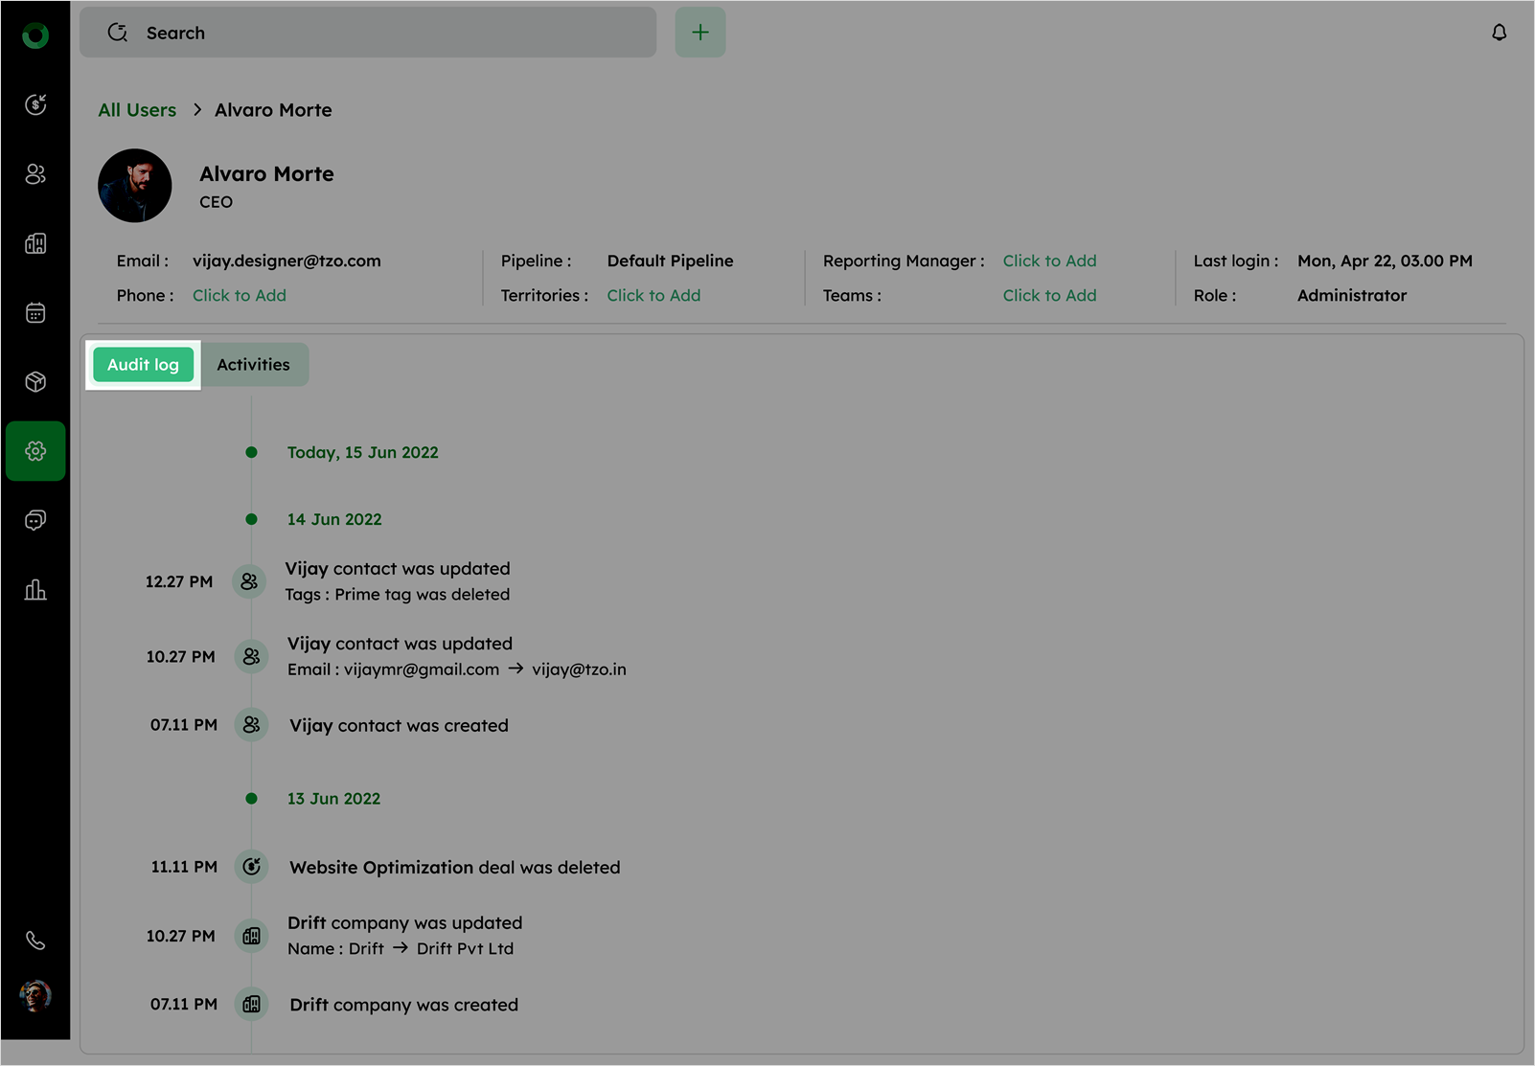Open the Reports bar chart icon
Screen dimensions: 1535x1066
[x=35, y=590]
